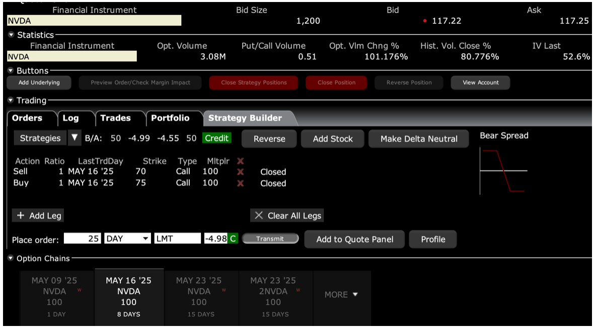This screenshot has width=594, height=329.
Task: Click the bid price 117.22
Action: pyautogui.click(x=447, y=21)
